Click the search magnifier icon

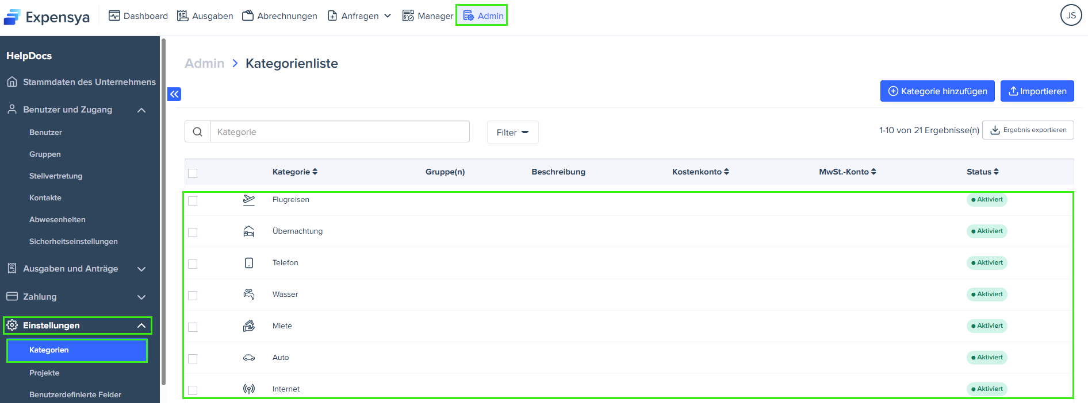(197, 131)
